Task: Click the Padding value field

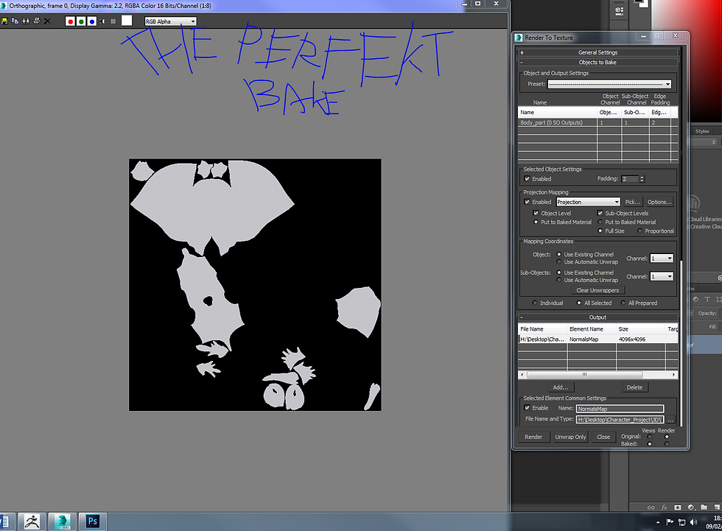Action: 630,179
